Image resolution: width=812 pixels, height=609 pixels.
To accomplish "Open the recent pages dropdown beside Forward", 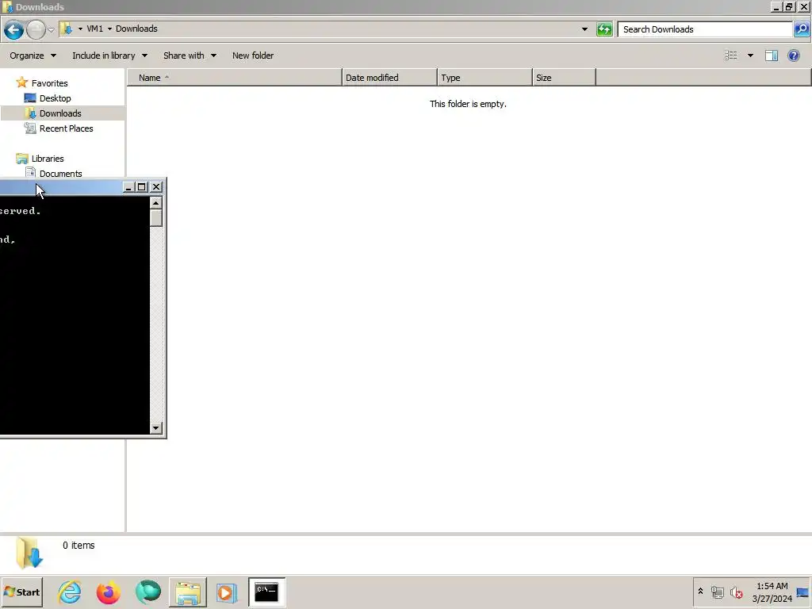I will coord(51,29).
